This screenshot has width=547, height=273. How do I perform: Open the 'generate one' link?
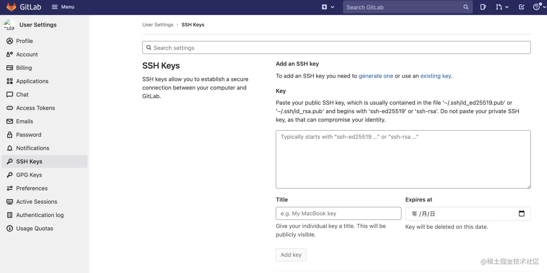[376, 76]
